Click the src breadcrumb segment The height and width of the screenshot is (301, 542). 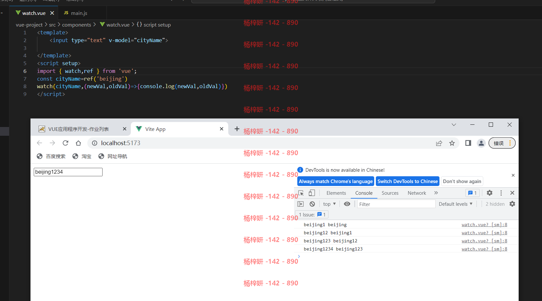click(x=52, y=25)
